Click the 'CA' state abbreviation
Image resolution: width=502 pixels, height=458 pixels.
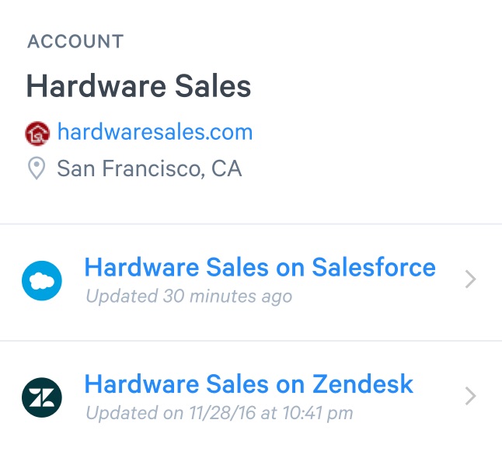coord(226,168)
